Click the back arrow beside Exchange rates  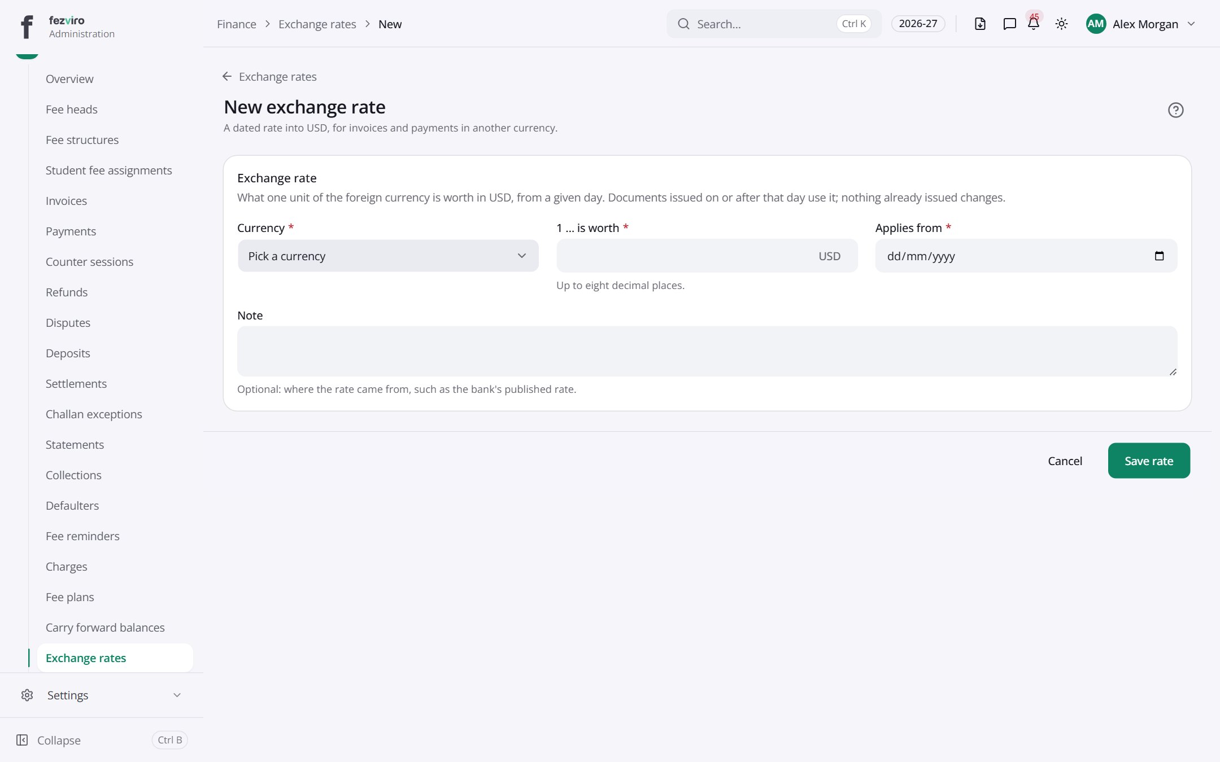click(227, 76)
